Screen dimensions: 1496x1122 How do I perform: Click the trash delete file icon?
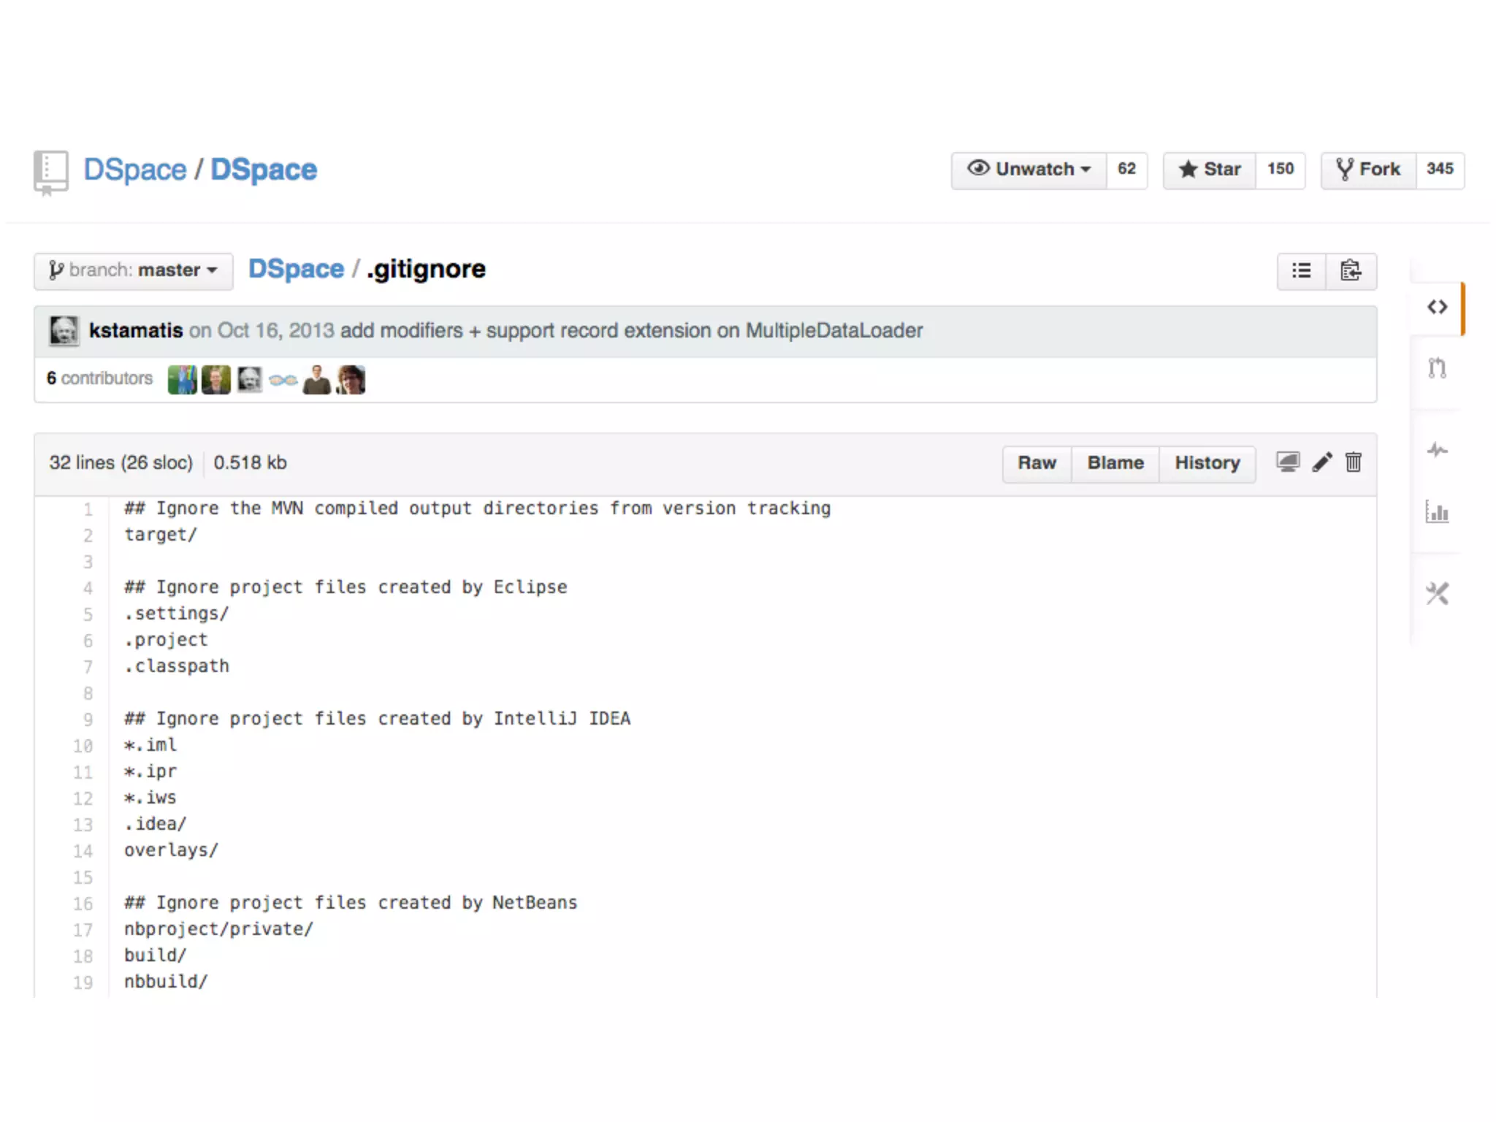point(1353,462)
